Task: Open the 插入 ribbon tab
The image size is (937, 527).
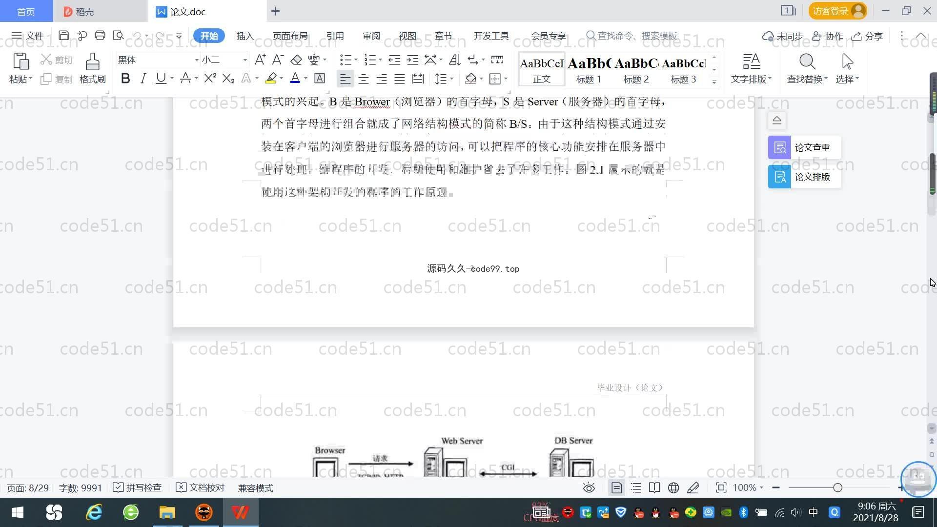Action: [x=245, y=36]
